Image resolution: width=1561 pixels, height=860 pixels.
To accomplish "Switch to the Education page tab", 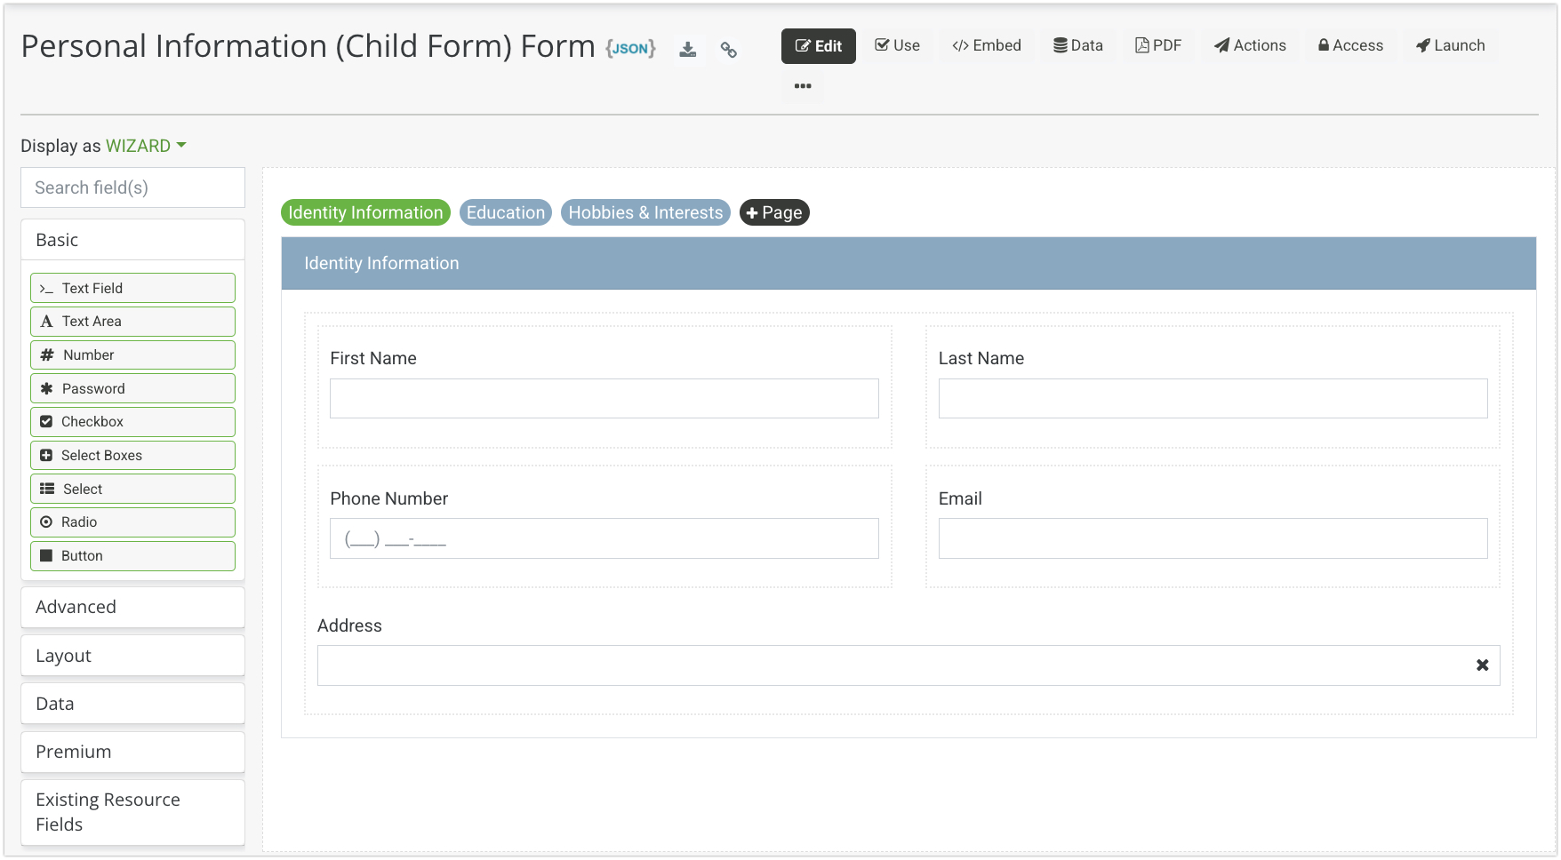I will pos(505,212).
